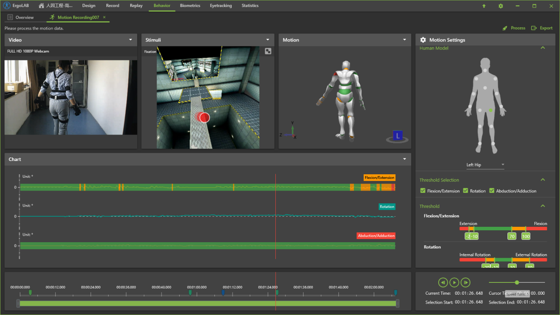560x315 pixels.
Task: Step forward with the next-frame button
Action: tap(466, 282)
